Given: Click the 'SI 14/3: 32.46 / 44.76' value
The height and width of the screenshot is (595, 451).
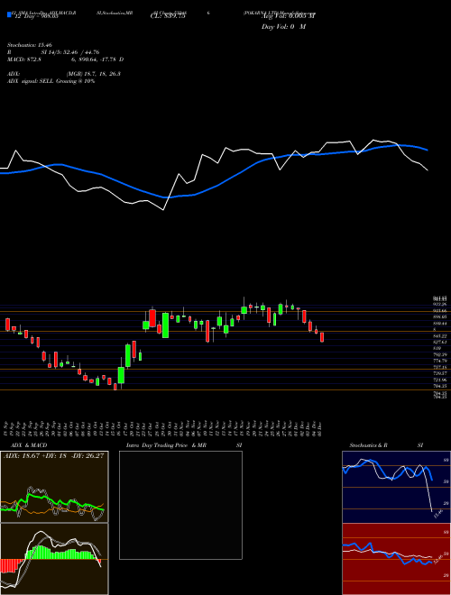Looking at the screenshot, I should 69,52.
